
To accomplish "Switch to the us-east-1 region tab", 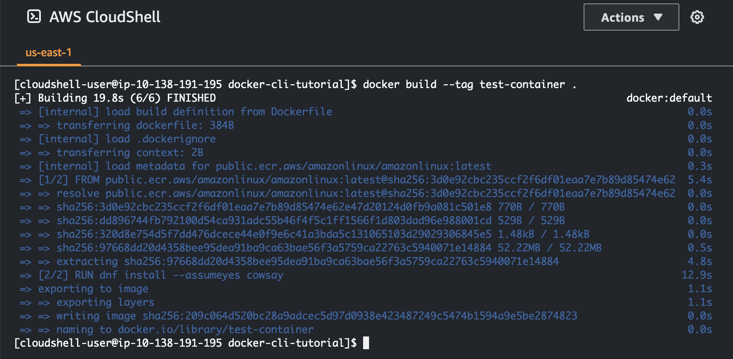I will pyautogui.click(x=49, y=52).
